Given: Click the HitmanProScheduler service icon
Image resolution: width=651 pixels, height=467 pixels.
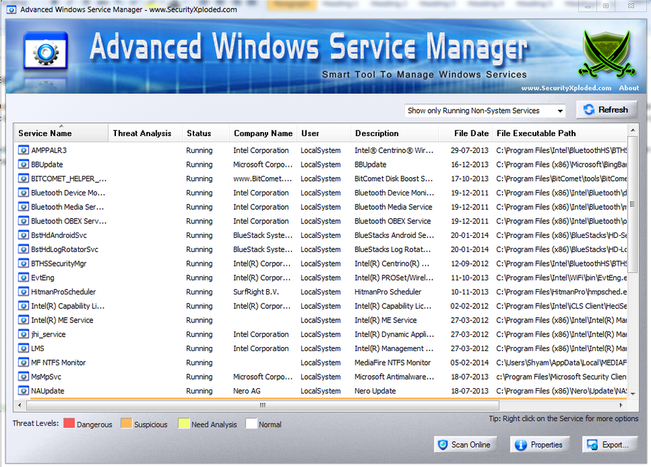Looking at the screenshot, I should pyautogui.click(x=23, y=291).
